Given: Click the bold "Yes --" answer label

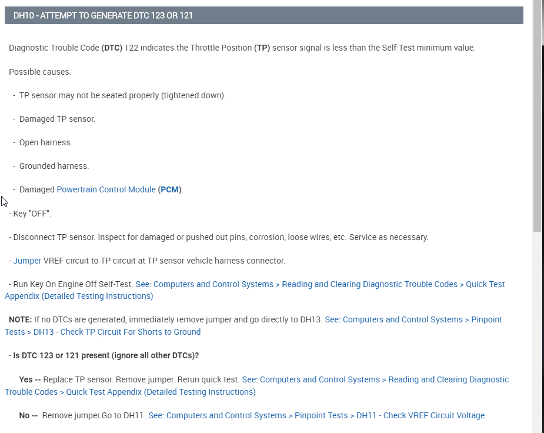Looking at the screenshot, I should click(x=29, y=380).
